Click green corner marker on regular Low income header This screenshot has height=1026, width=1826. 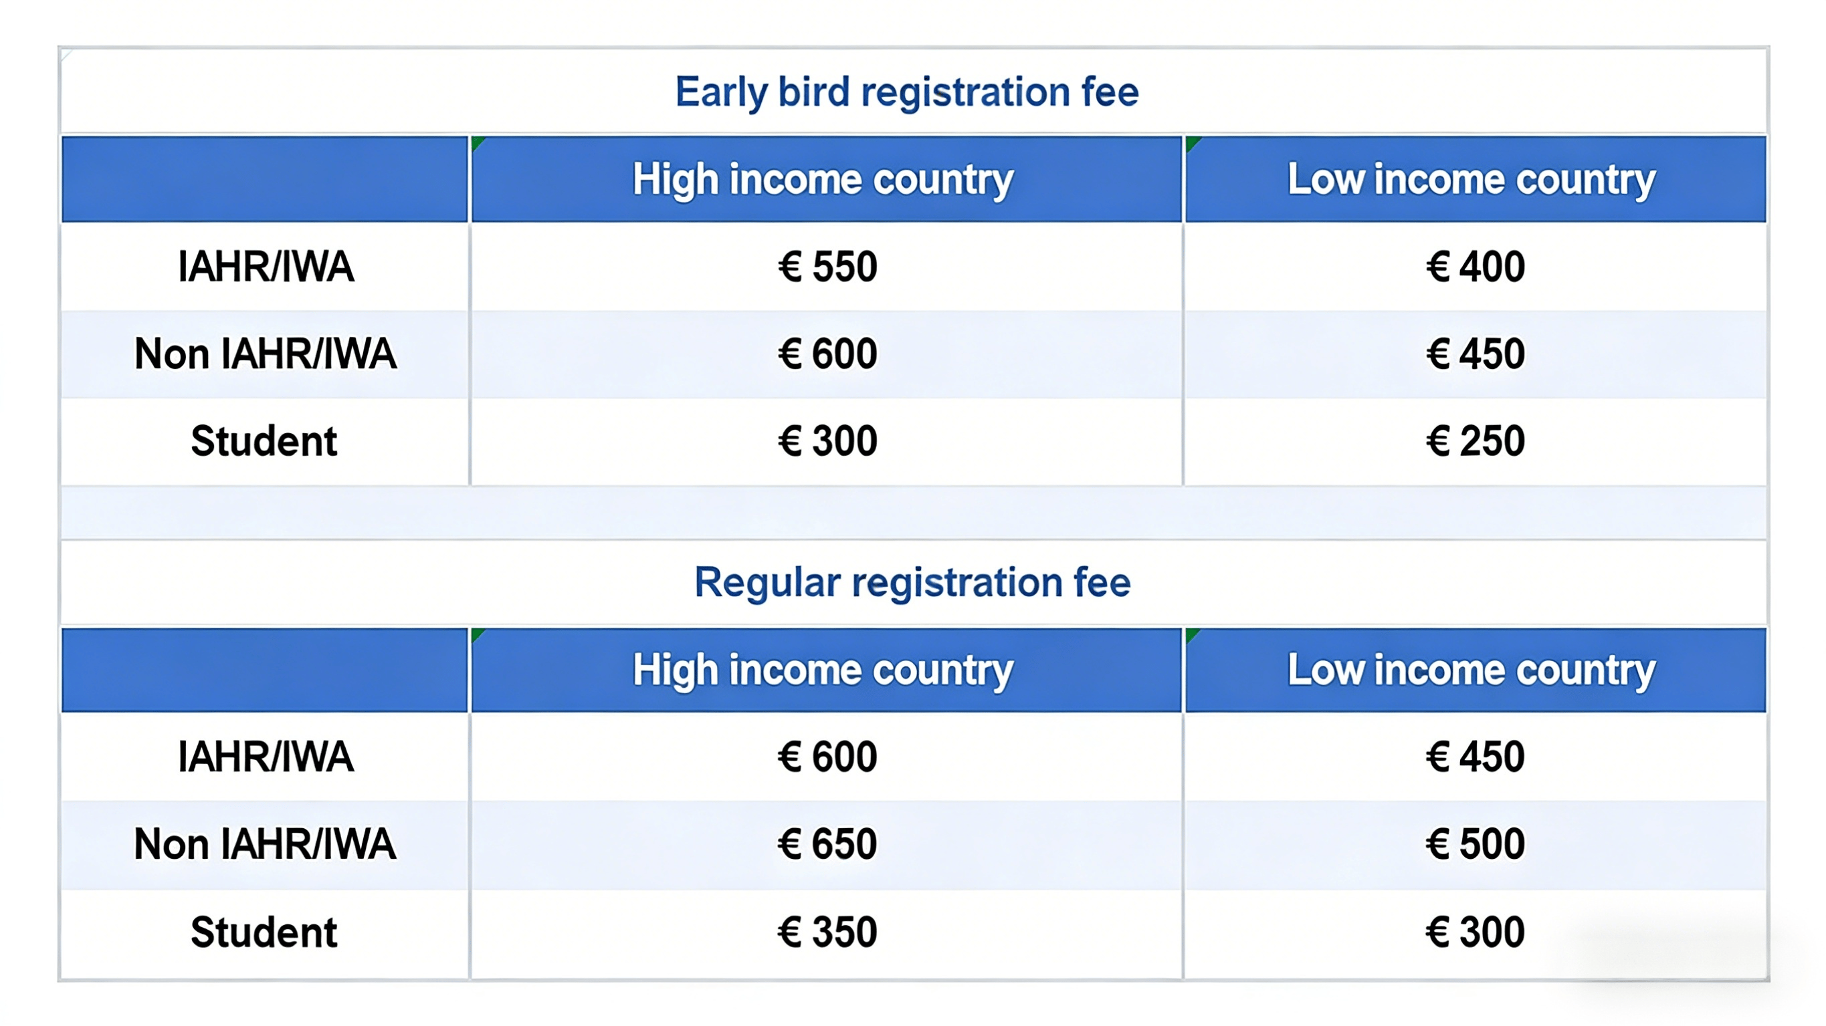tap(1191, 634)
